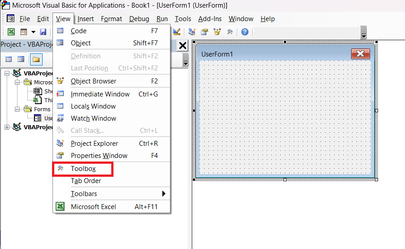Choose Object Browser from View menu
The width and height of the screenshot is (405, 249).
click(x=111, y=81)
